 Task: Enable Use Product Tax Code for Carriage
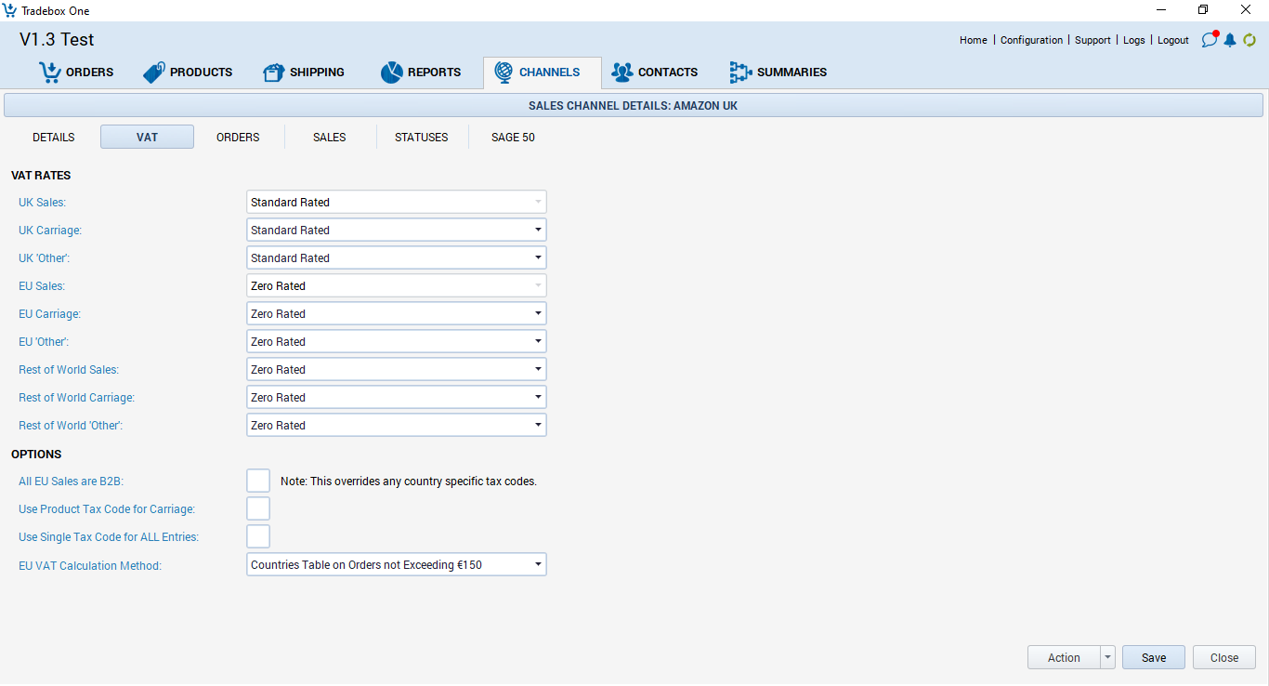258,508
